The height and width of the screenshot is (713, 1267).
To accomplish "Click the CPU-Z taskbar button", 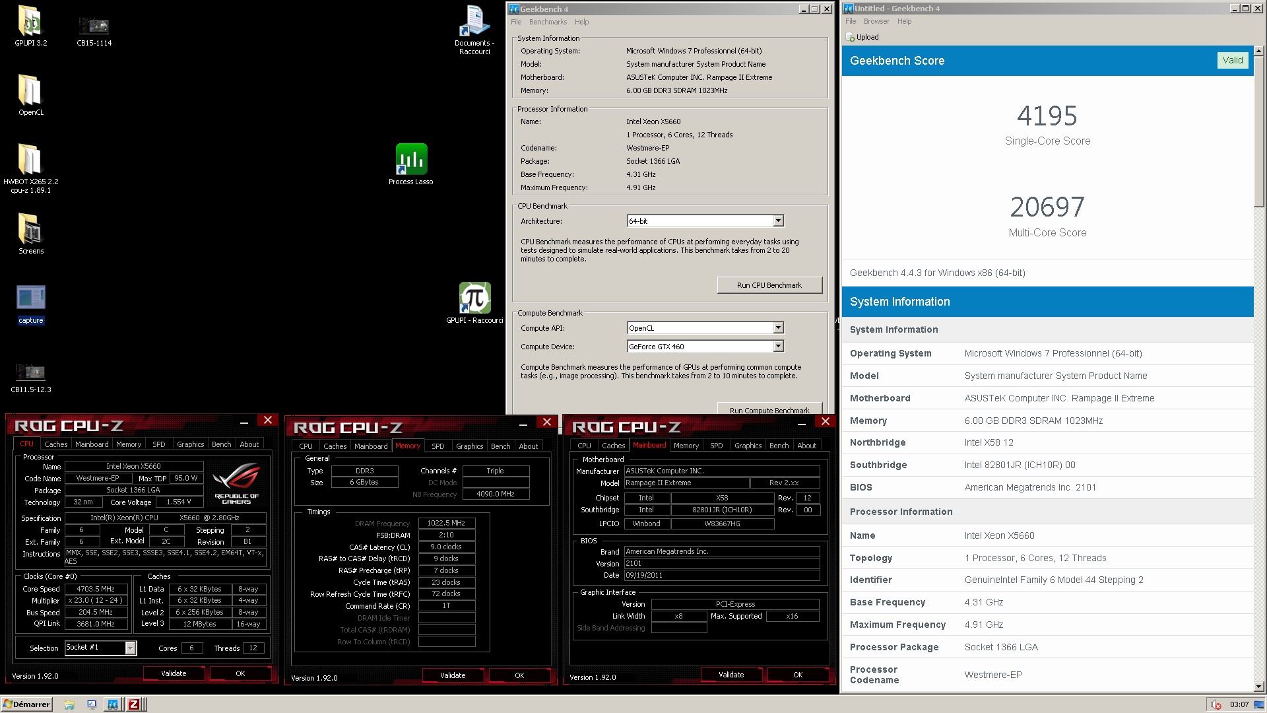I will pos(134,704).
